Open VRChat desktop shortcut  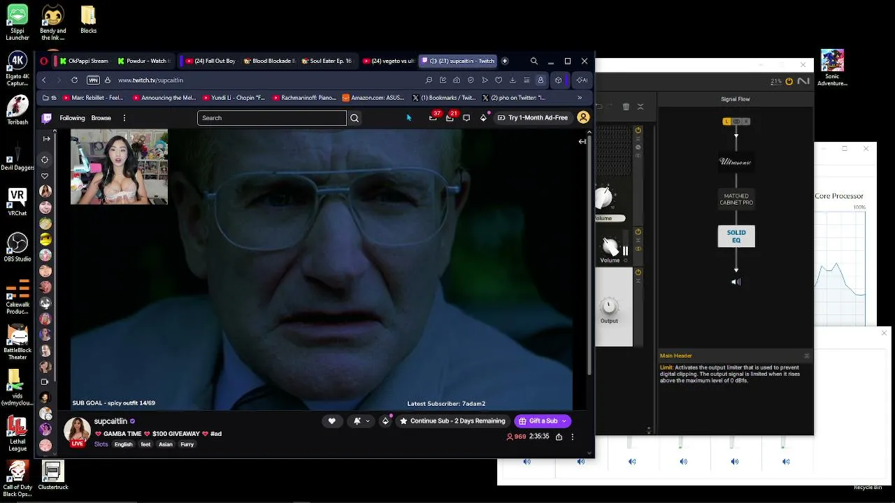point(17,202)
